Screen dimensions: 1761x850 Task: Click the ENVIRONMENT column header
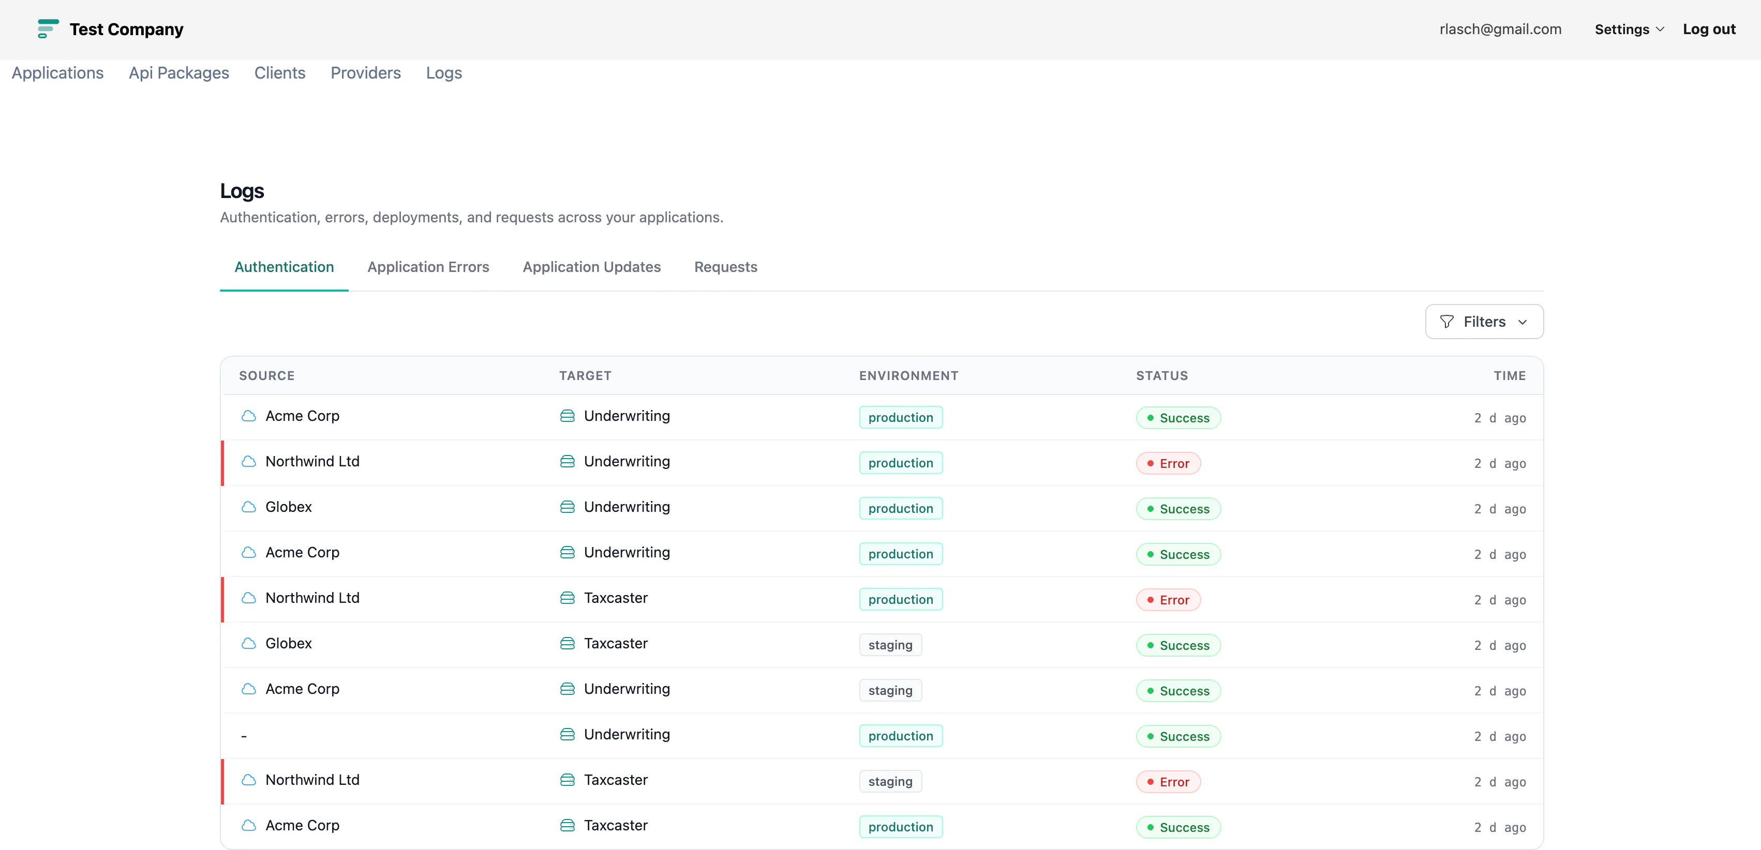point(908,376)
